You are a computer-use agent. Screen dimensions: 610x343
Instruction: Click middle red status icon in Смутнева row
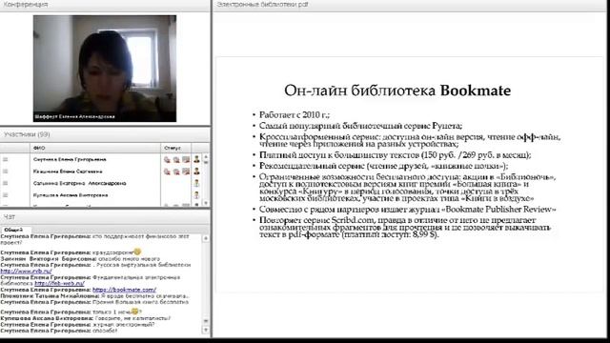point(176,159)
